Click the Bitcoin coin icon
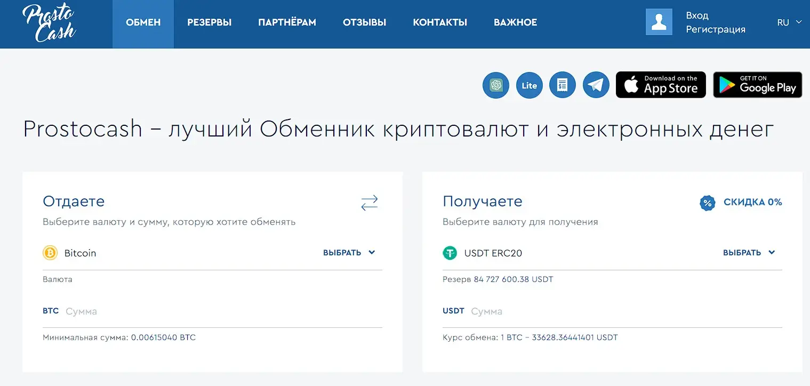This screenshot has height=386, width=810. pos(50,253)
